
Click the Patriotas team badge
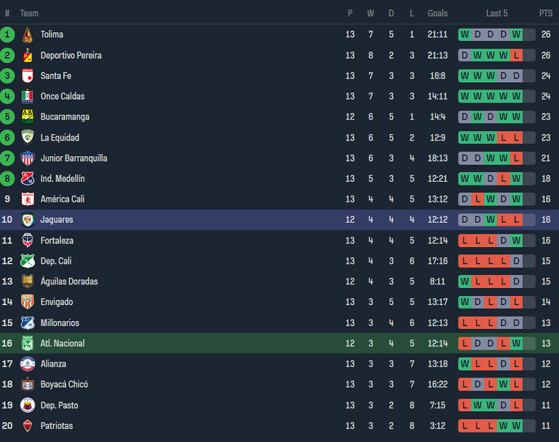tap(28, 426)
